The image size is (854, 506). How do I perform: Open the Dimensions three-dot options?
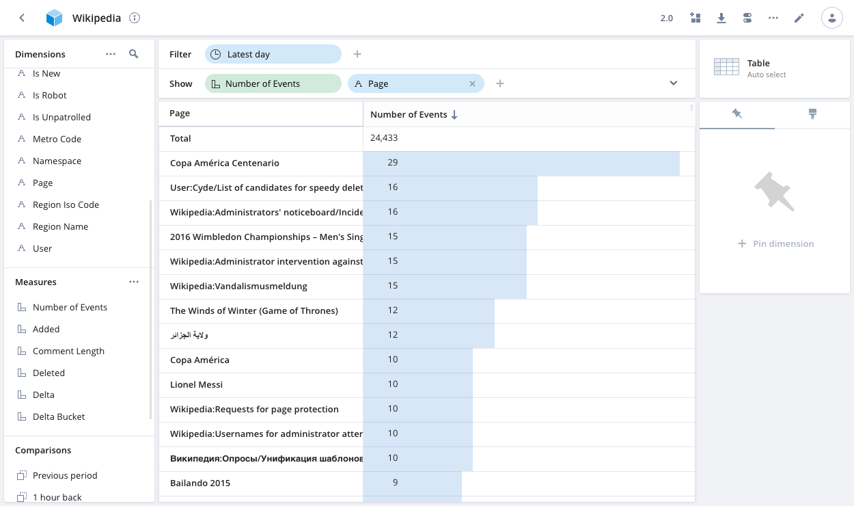click(x=111, y=54)
